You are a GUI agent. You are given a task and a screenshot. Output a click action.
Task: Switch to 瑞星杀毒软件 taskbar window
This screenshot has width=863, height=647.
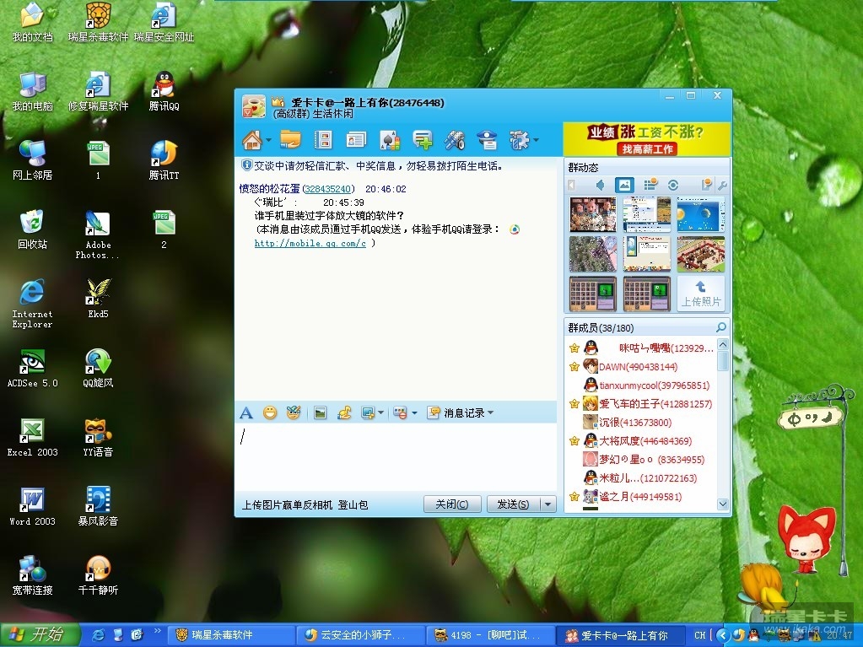[229, 635]
